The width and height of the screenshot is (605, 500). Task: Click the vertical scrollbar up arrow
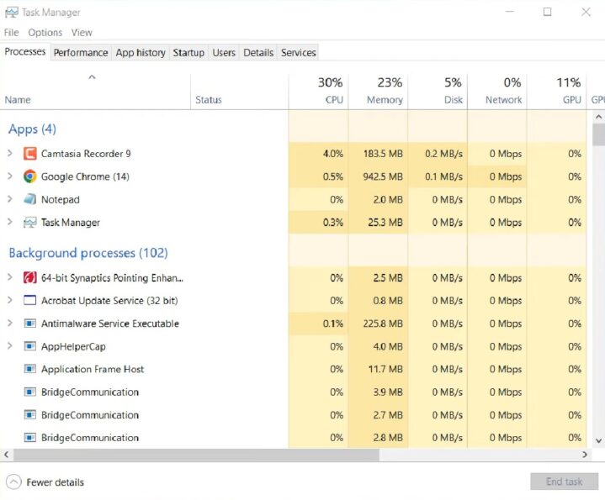tap(598, 116)
